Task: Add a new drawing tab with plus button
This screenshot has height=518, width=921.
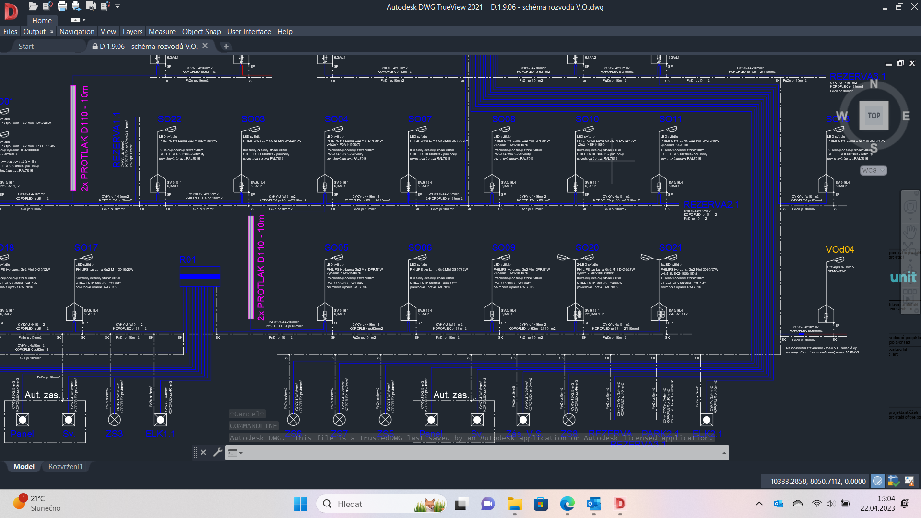Action: tap(226, 47)
